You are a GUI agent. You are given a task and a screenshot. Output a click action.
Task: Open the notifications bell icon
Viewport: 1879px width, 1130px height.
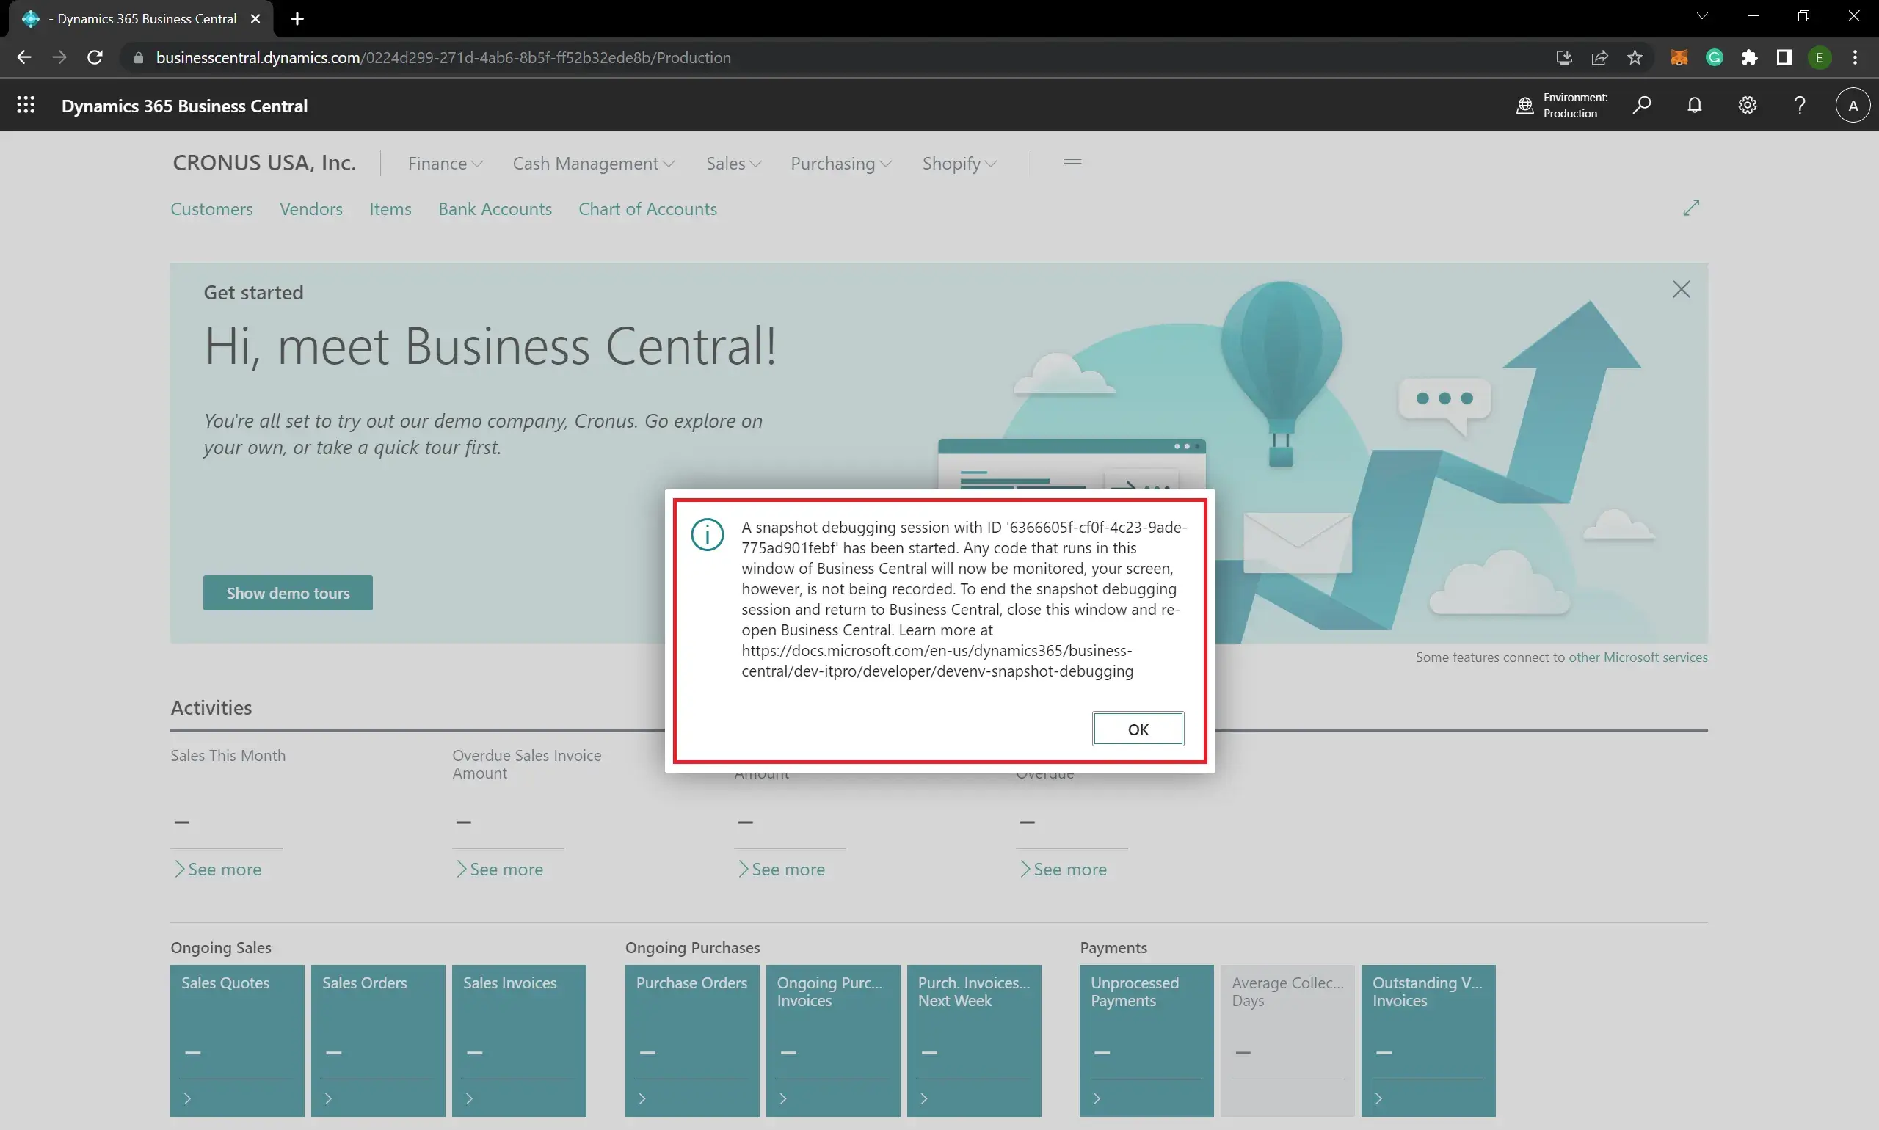pyautogui.click(x=1694, y=105)
